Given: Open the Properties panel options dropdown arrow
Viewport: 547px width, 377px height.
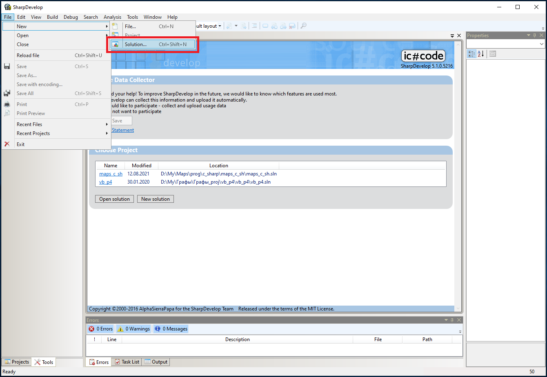Looking at the screenshot, I should coord(529,35).
